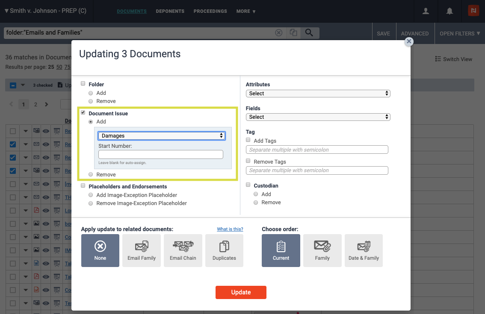Image resolution: width=485 pixels, height=314 pixels.
Task: Click the red Update button
Action: tap(241, 292)
